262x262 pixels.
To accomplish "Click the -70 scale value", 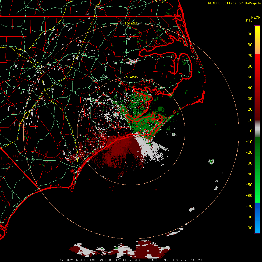I will pos(249,206).
